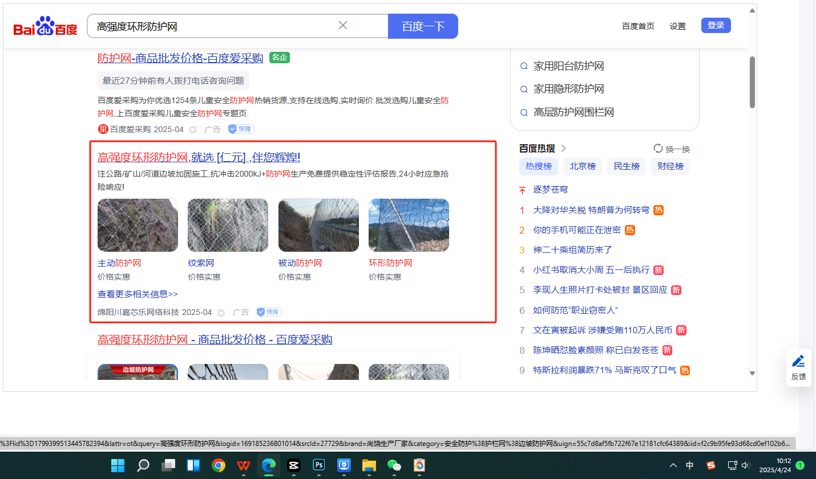Expand the 百度热搜 chevron arrow
This screenshot has height=479, width=816.
(x=564, y=149)
